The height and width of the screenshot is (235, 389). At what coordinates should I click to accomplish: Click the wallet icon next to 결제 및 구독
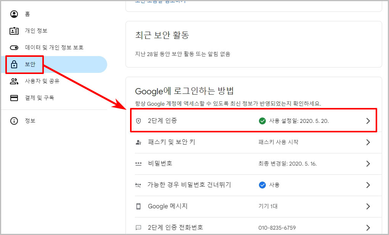14,98
